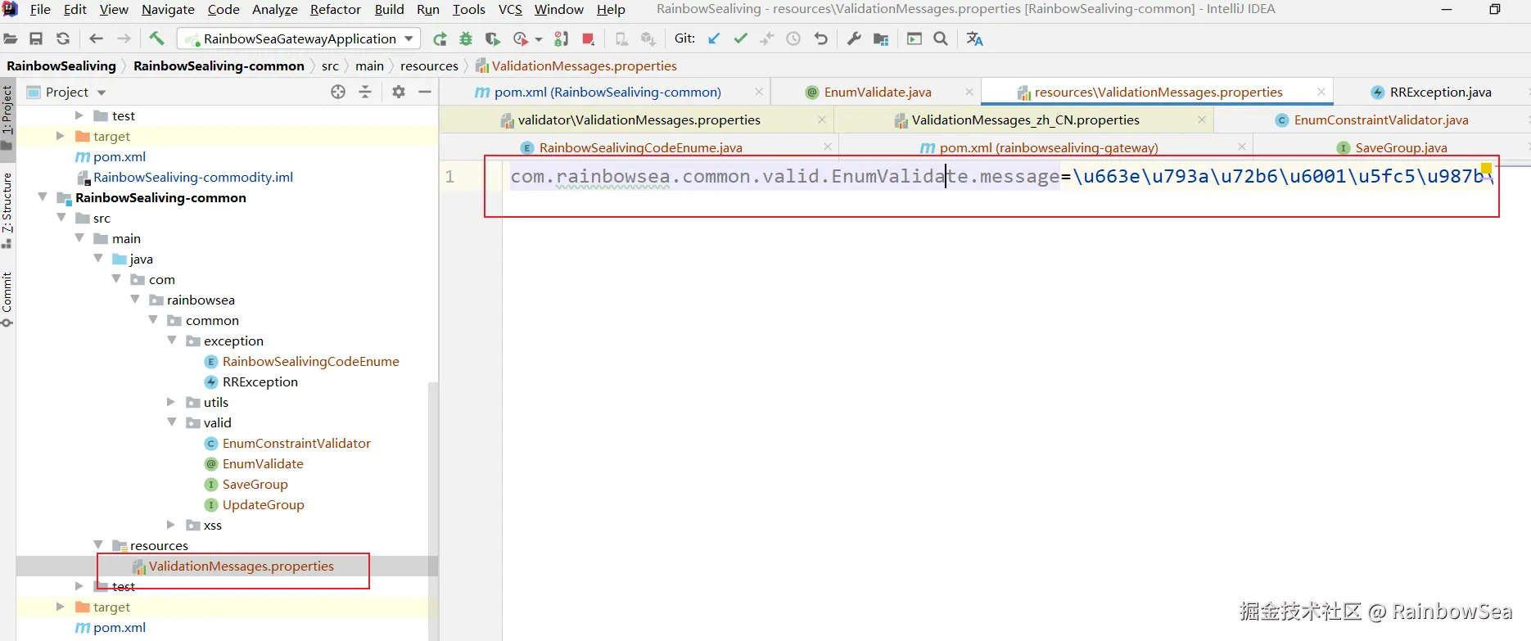This screenshot has width=1531, height=641.
Task: Show Git history with the clock icon
Action: [x=793, y=38]
